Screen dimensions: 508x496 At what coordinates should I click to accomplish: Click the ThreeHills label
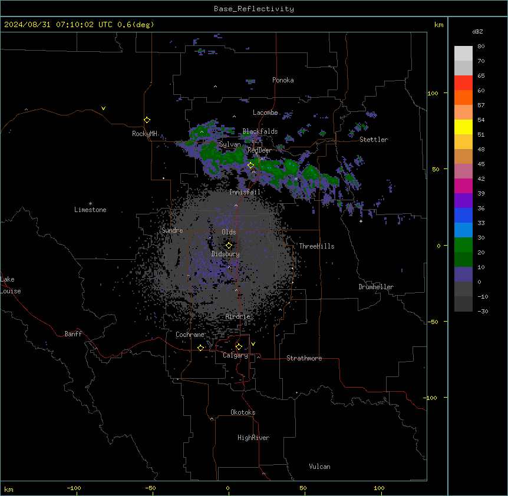(x=316, y=246)
